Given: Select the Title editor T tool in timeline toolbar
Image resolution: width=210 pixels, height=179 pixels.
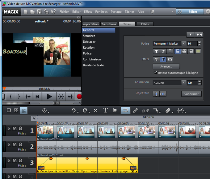Looking at the screenshot, I should [x=105, y=110].
